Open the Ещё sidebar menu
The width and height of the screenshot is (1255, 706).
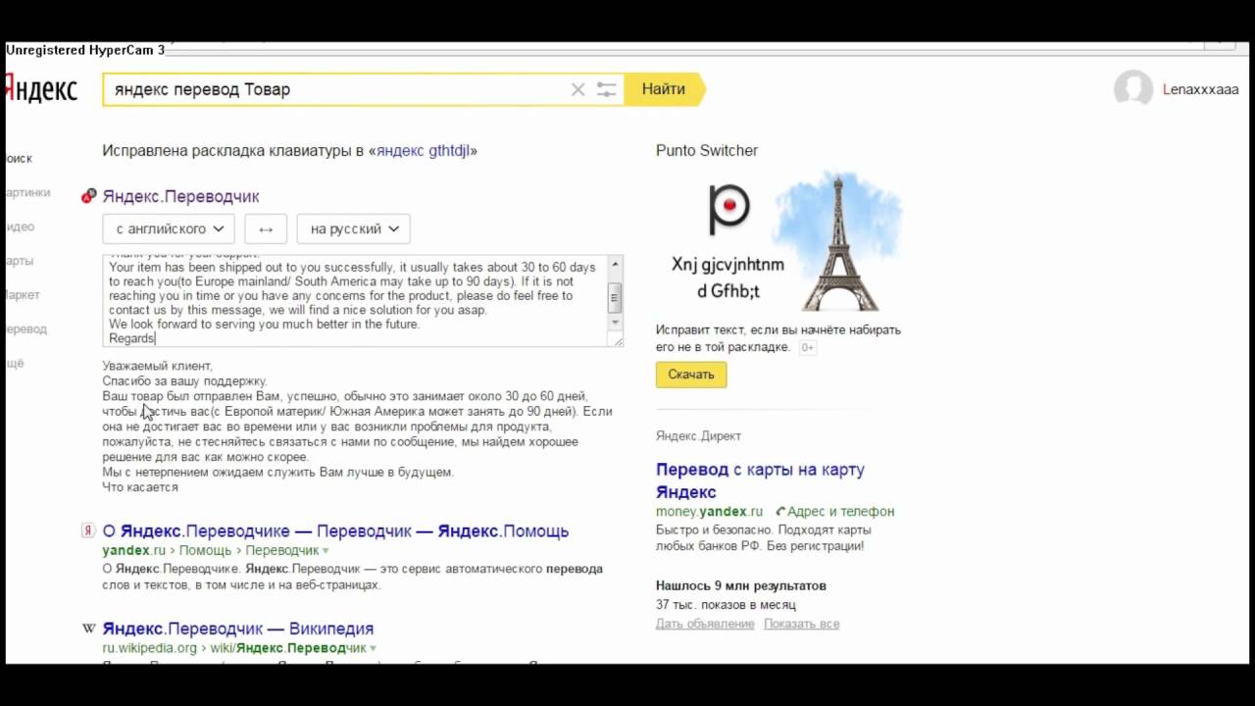click(x=15, y=364)
